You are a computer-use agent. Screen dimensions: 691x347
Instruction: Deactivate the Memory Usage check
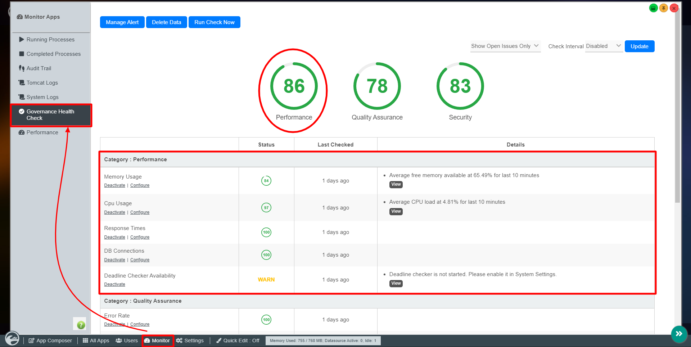[114, 185]
